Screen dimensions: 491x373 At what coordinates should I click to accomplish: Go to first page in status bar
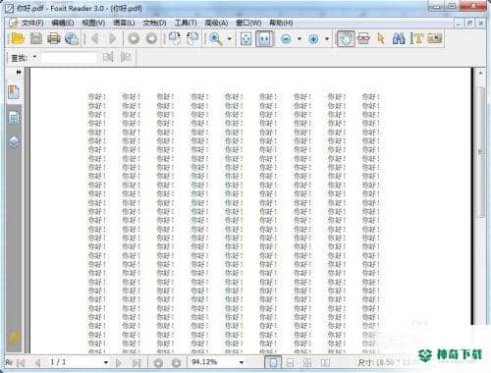21,362
